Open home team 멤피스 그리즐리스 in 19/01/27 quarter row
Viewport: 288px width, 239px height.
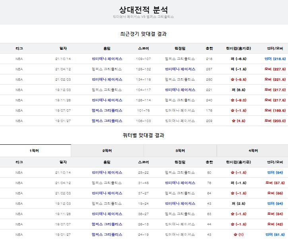coord(107,235)
